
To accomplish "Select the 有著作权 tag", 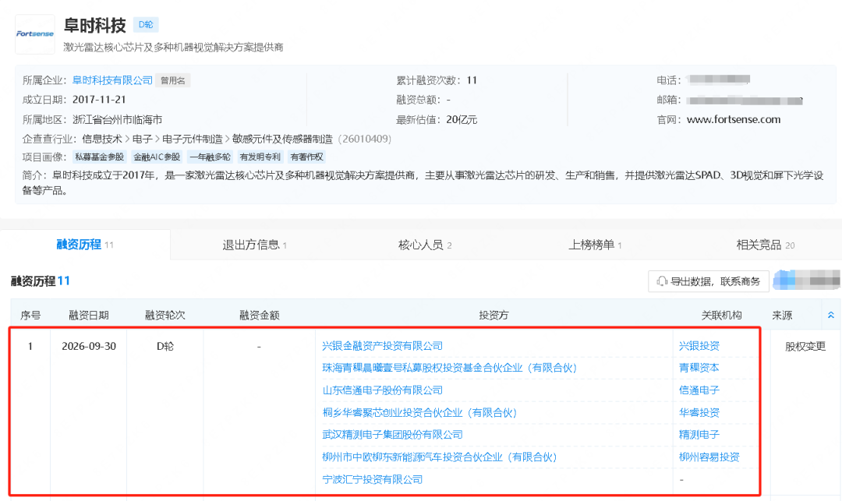I will tap(306, 157).
